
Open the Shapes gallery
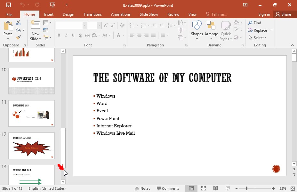coord(197,30)
